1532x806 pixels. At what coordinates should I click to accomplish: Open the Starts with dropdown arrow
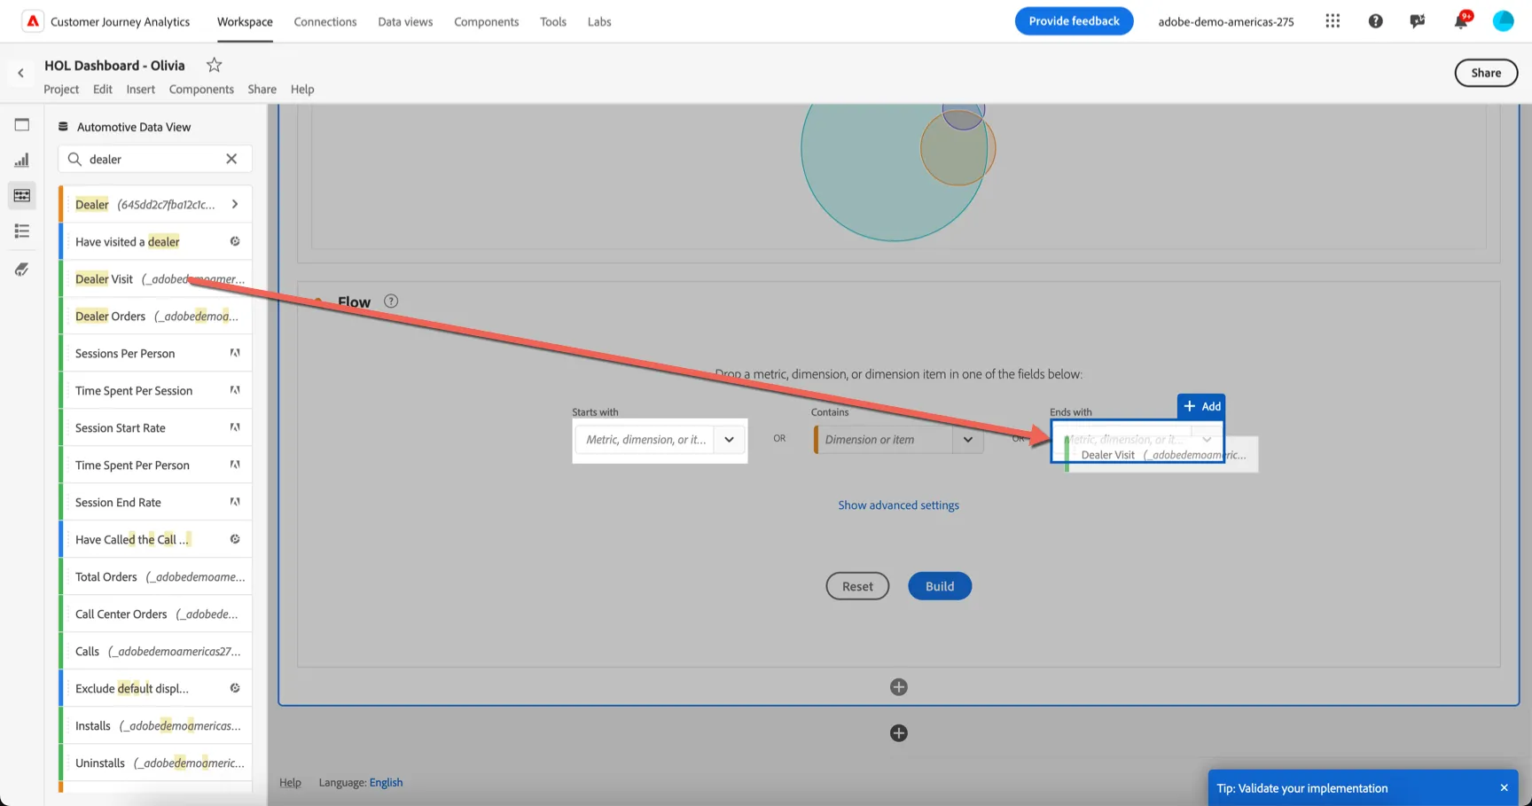click(x=729, y=440)
